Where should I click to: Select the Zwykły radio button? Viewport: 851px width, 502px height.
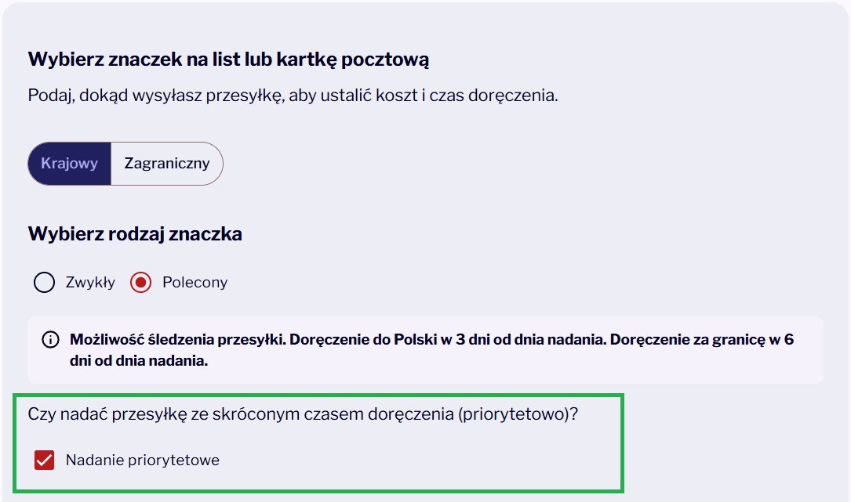coord(45,283)
